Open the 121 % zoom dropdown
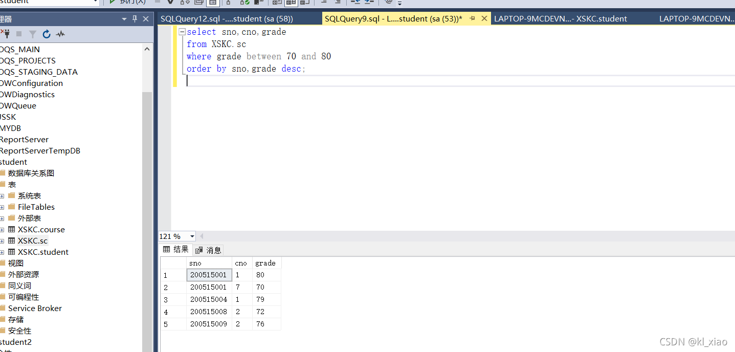Screen dimensions: 735x352 [192, 236]
